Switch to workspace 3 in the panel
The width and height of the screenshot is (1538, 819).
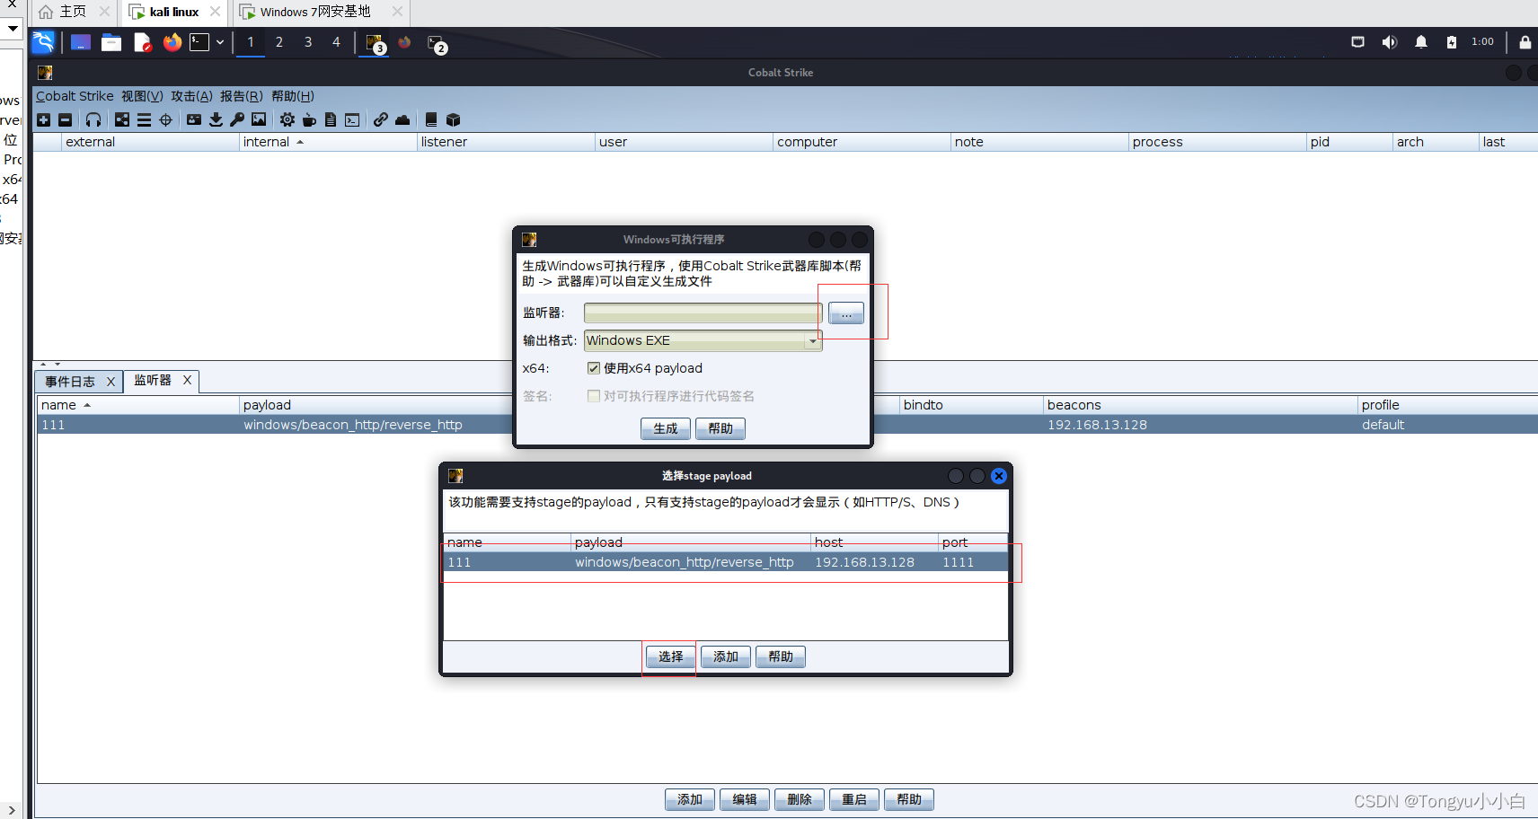click(308, 42)
